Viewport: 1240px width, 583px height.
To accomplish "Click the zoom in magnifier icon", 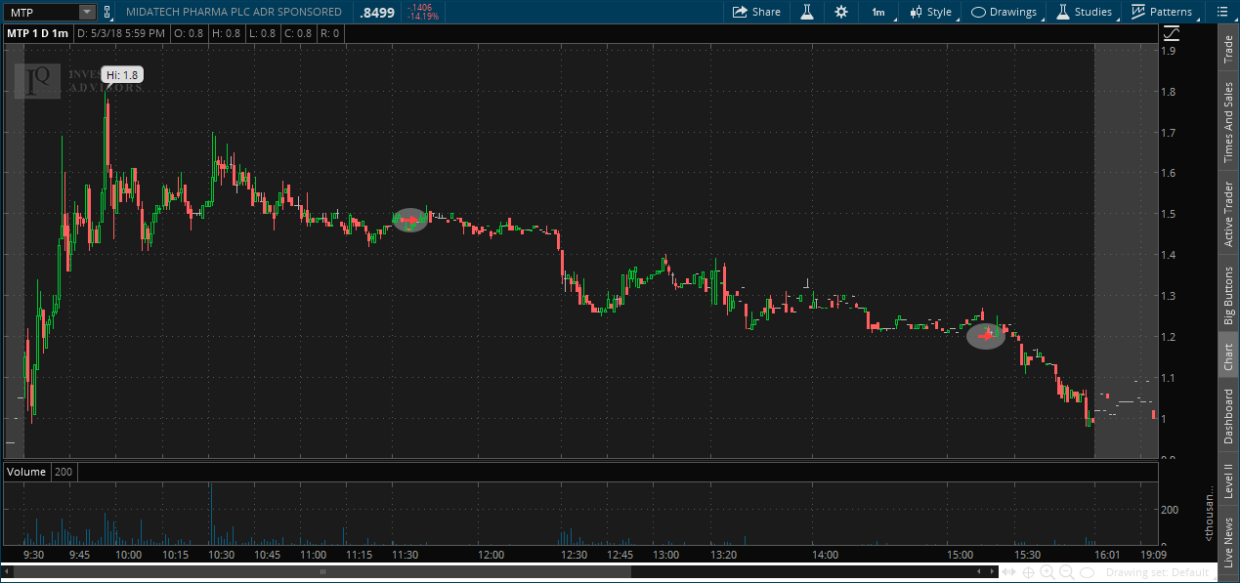I will coord(1048,573).
